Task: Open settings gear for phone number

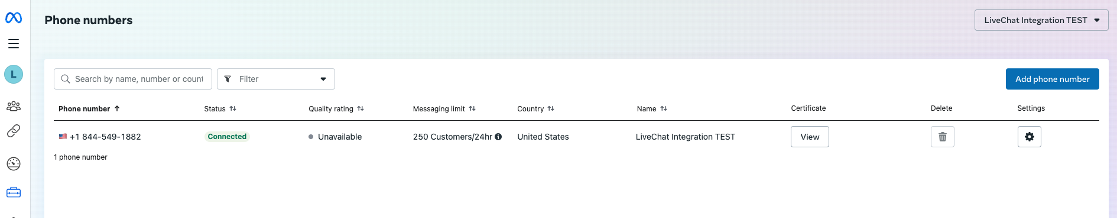Action: (x=1030, y=137)
